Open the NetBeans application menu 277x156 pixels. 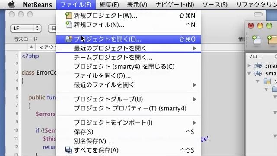38,5
